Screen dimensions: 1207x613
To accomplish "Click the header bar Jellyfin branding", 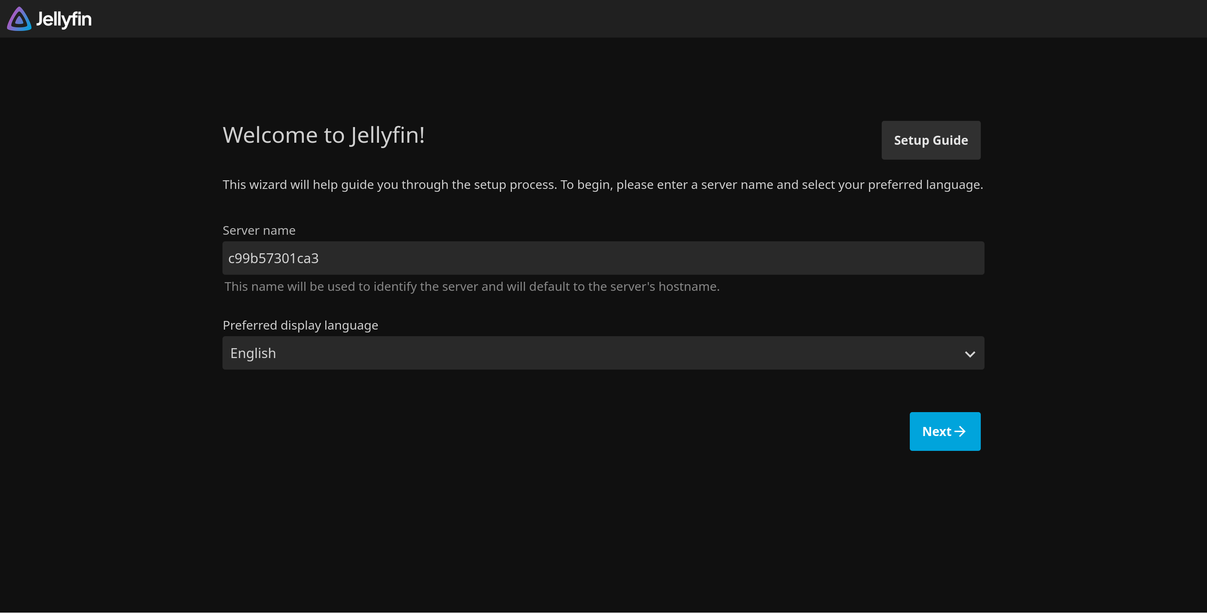I will click(49, 19).
